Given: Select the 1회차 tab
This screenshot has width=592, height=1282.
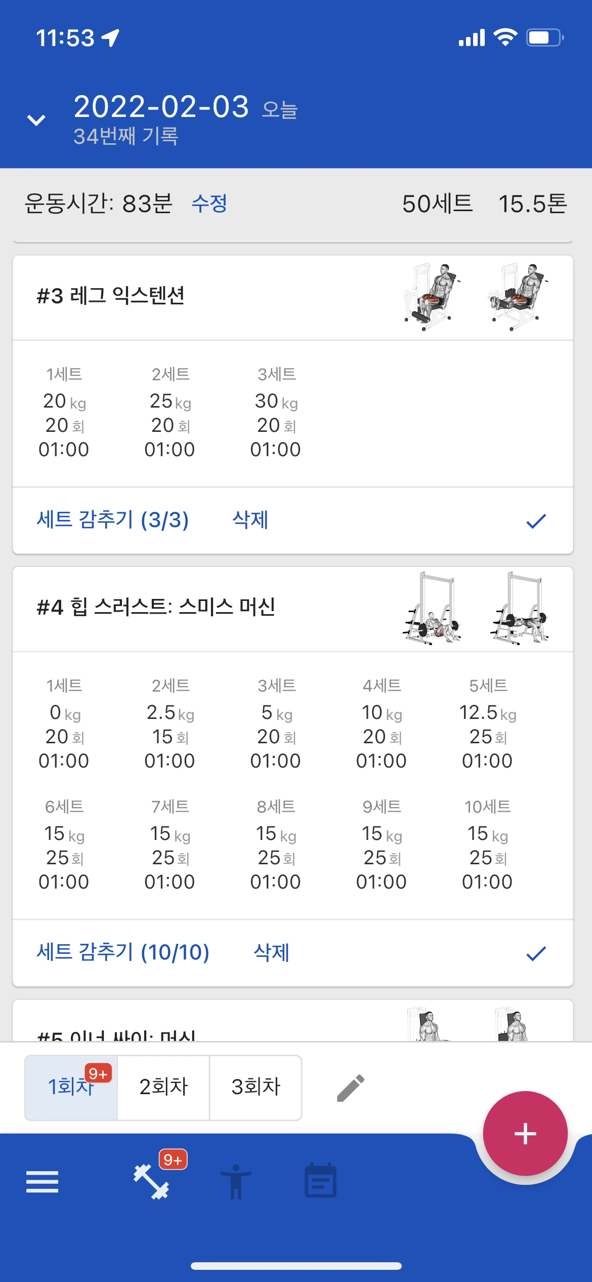Looking at the screenshot, I should [71, 1088].
